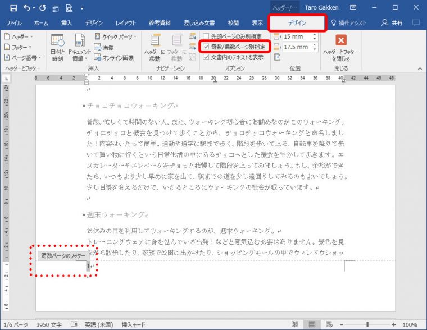This screenshot has height=330, width=427.
Task: Click link to previous header icon
Action: (192, 57)
